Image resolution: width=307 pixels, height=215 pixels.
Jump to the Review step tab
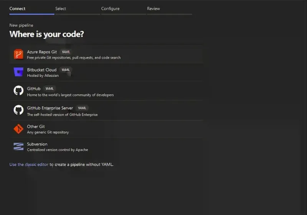(x=153, y=9)
